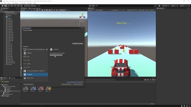Viewport: 191px width, 107px height.
Task: Click the Build And Run button
Action: coord(78,84)
